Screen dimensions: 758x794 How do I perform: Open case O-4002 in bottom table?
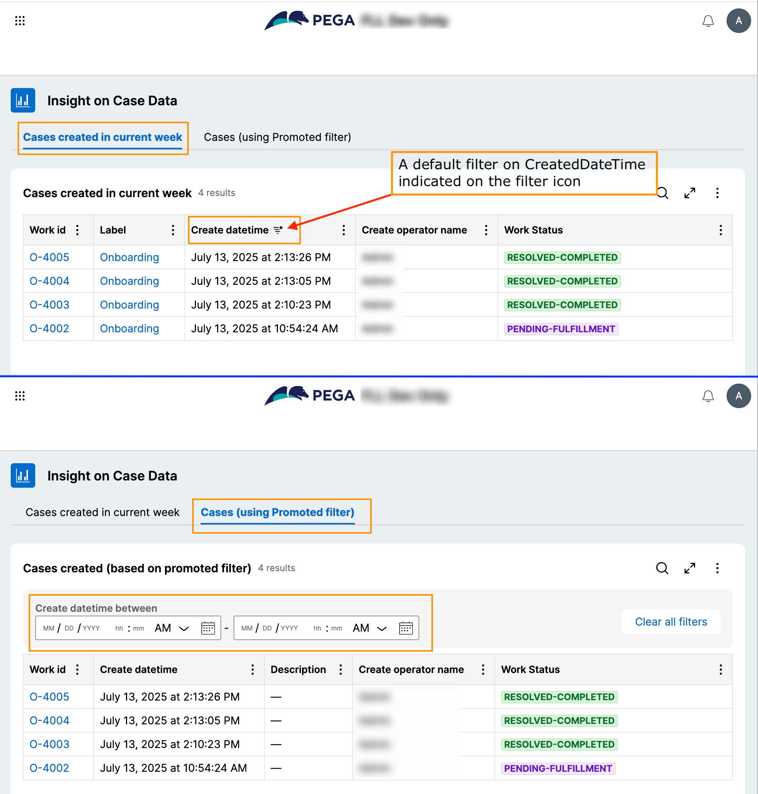(x=49, y=768)
